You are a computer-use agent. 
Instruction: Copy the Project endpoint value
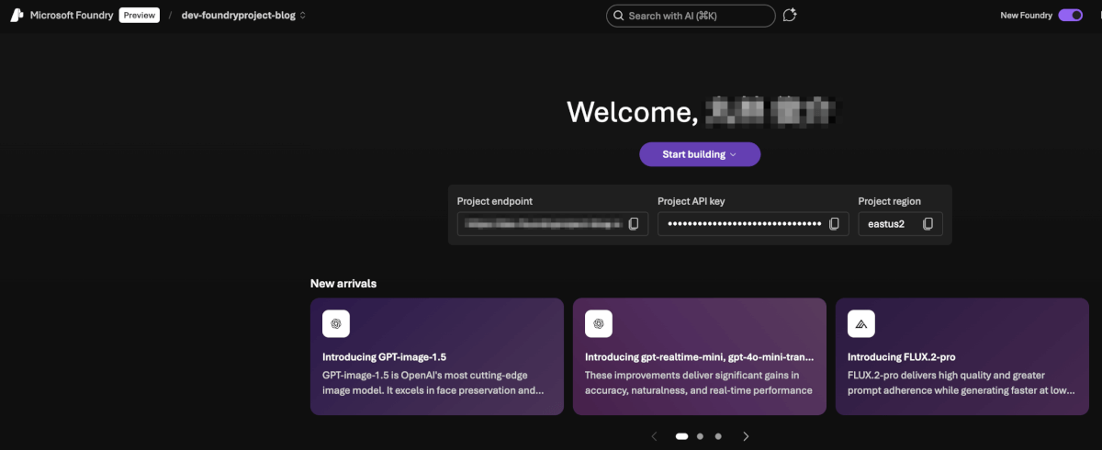[x=634, y=224]
